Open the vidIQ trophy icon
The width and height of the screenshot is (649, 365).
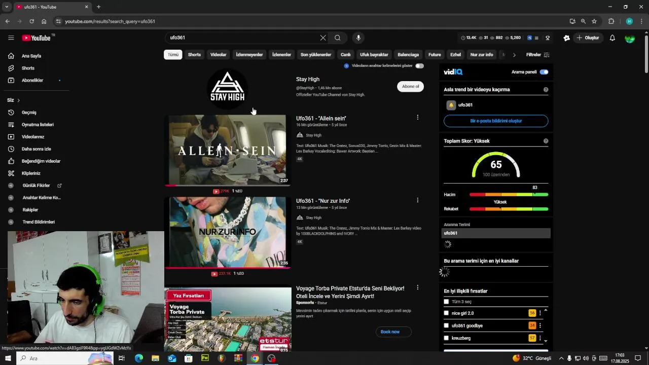tap(548, 38)
